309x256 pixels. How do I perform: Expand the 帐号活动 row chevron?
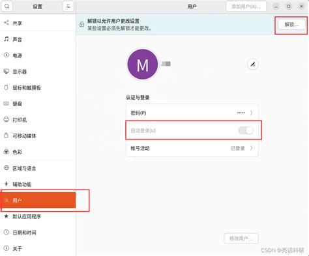[x=251, y=148]
